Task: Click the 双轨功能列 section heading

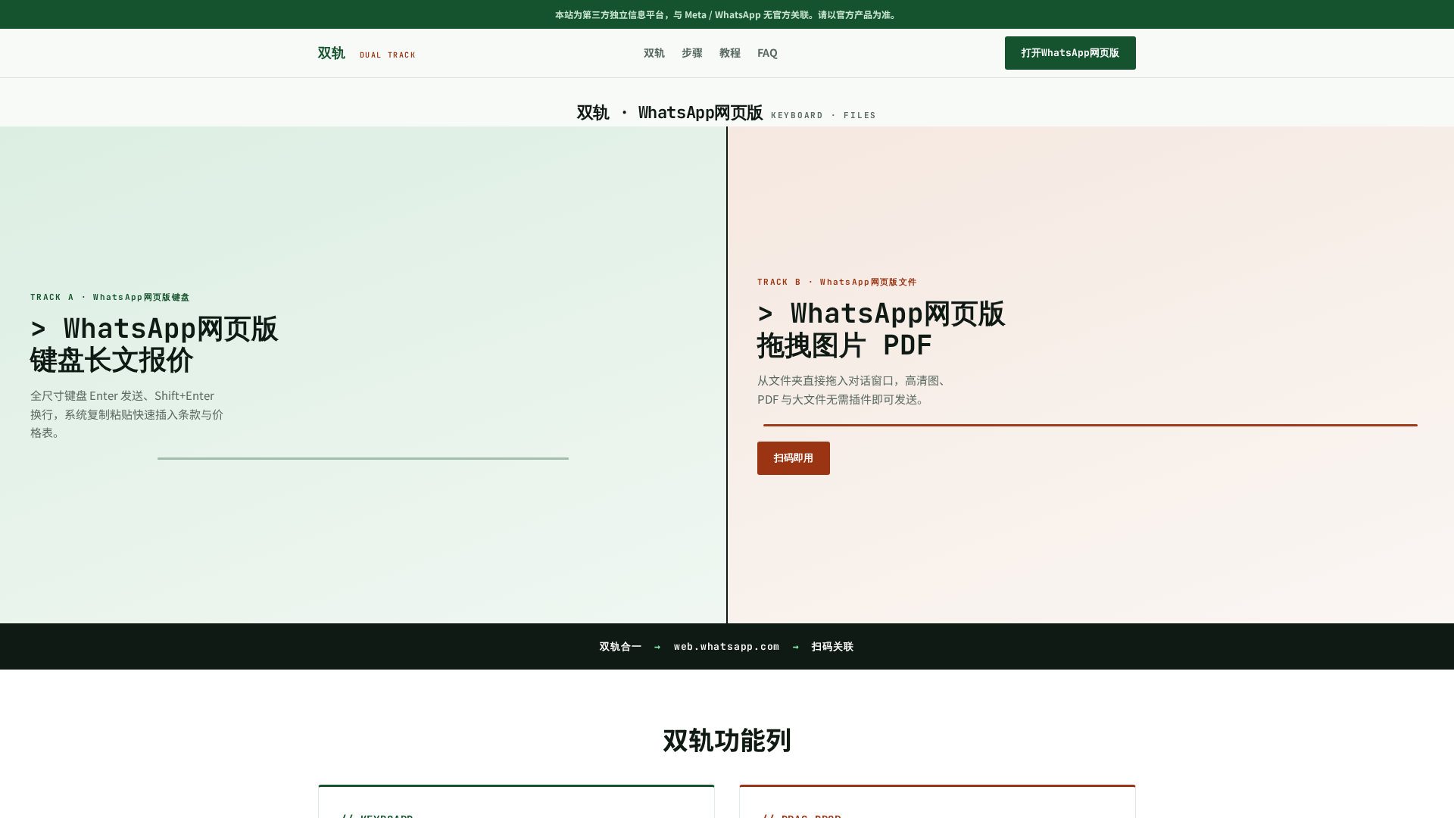Action: coord(727,741)
